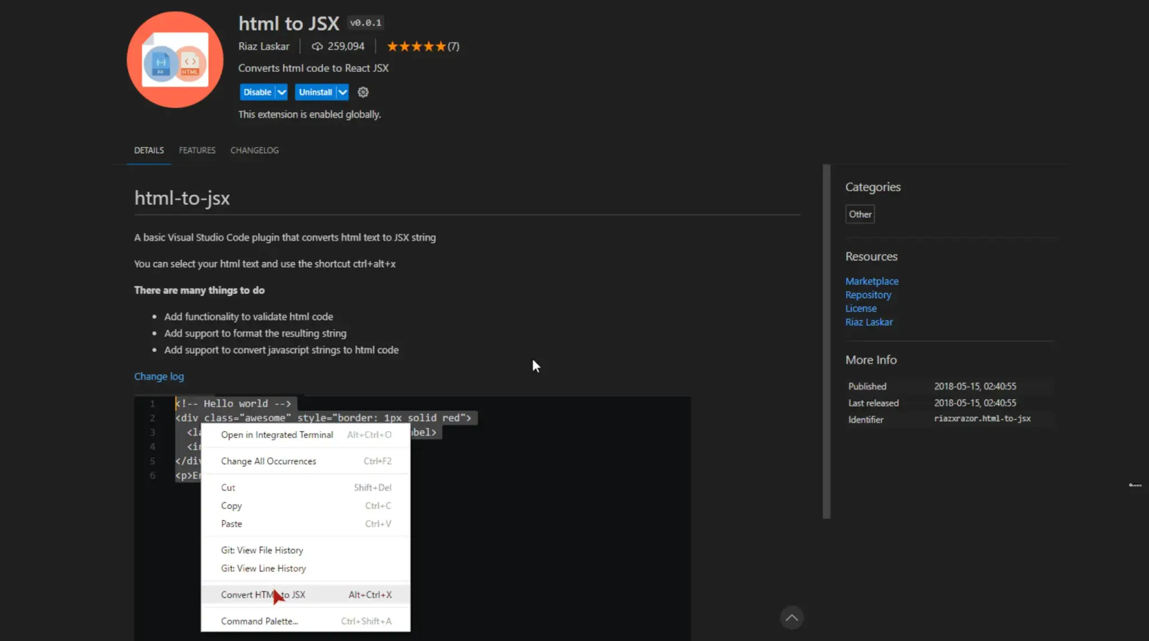1149x641 pixels.
Task: Click the License resource link icon
Action: (x=861, y=308)
